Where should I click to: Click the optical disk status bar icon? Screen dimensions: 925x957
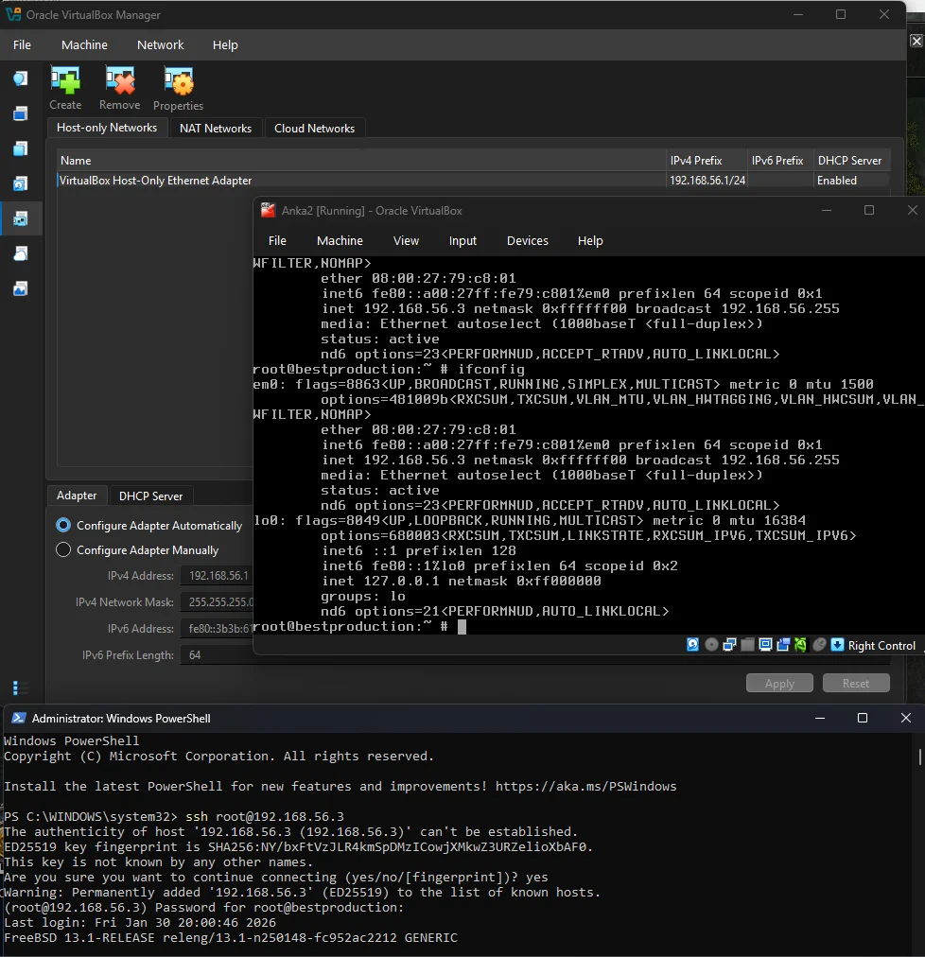pyautogui.click(x=711, y=645)
